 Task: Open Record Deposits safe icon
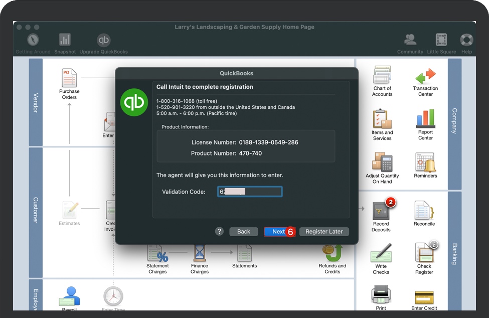point(381,211)
